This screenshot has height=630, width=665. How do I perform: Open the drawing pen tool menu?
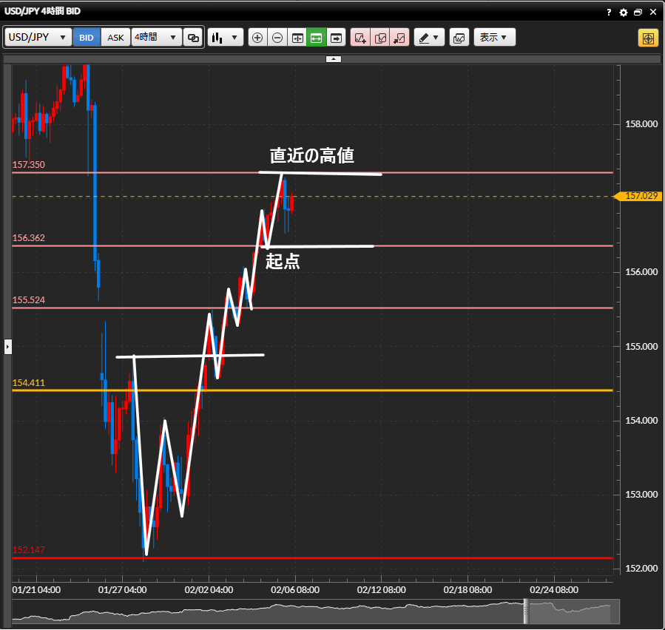point(428,38)
